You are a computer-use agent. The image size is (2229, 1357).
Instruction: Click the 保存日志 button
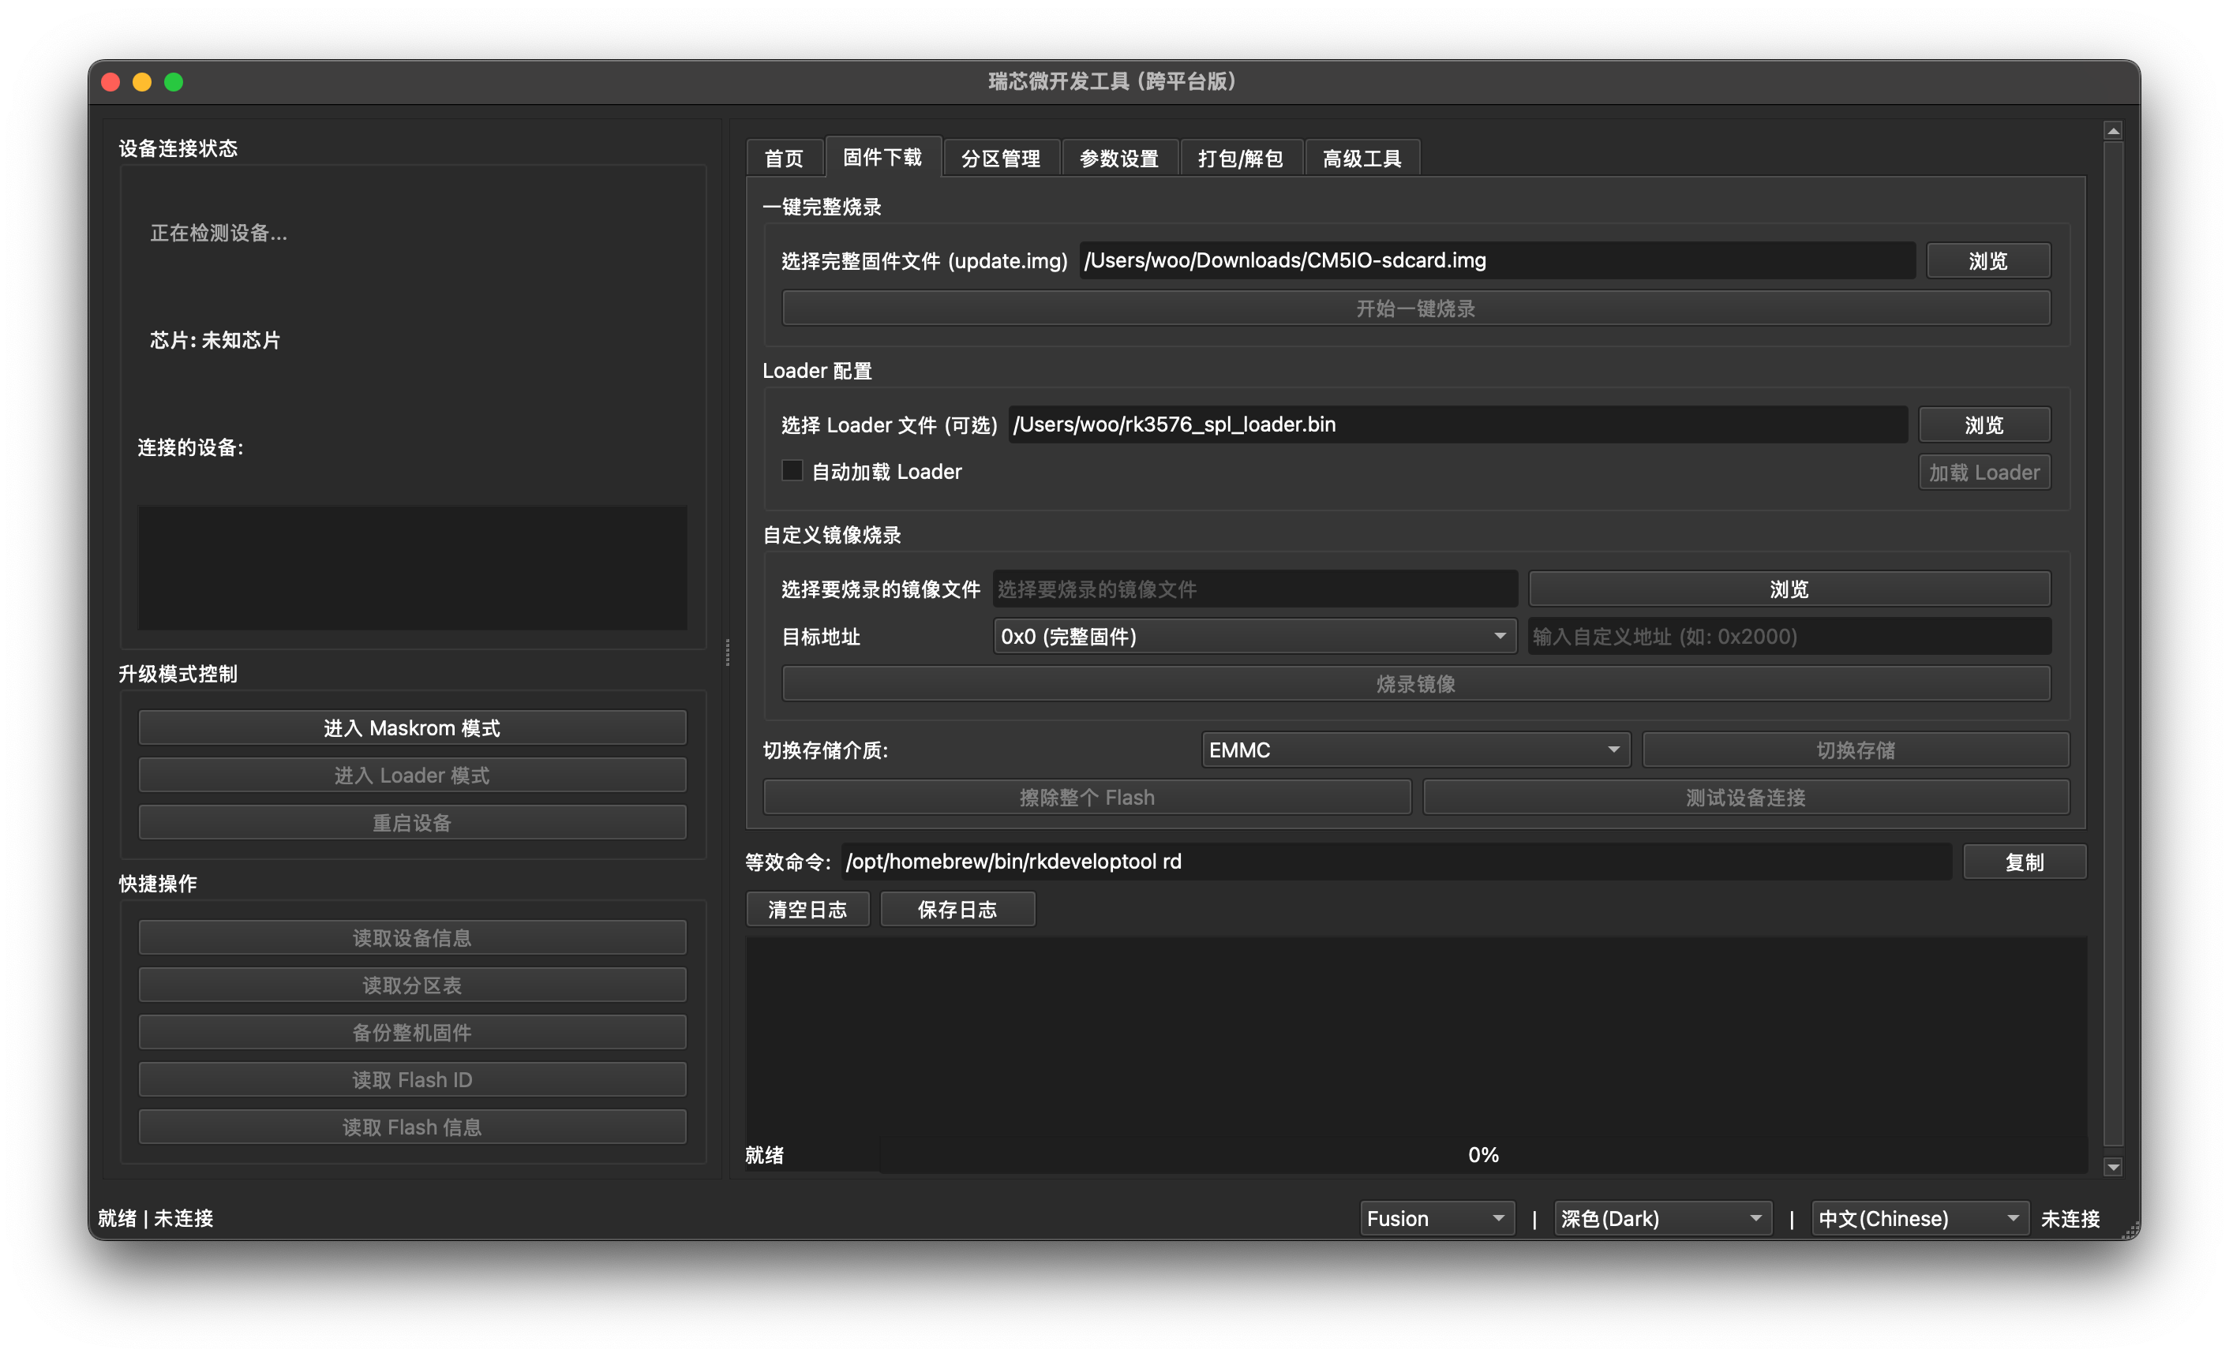click(x=957, y=910)
